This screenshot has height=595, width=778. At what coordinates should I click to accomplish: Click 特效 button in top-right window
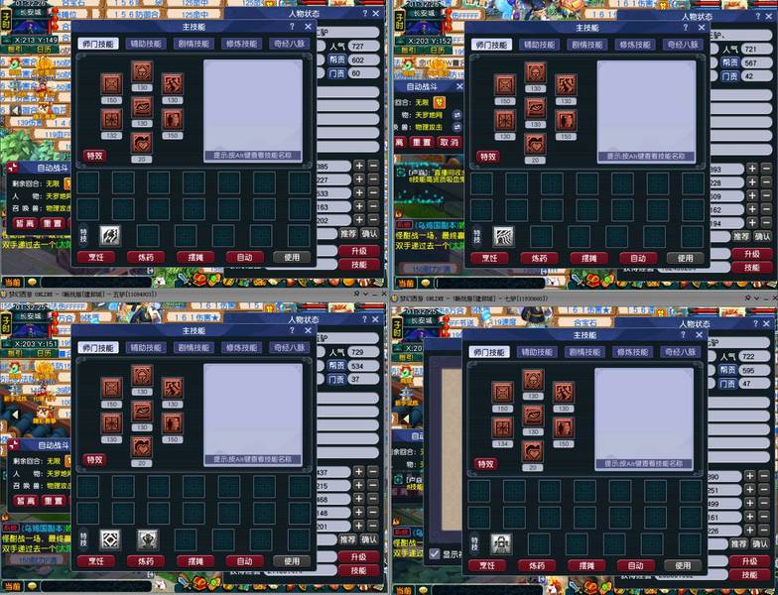tap(488, 157)
